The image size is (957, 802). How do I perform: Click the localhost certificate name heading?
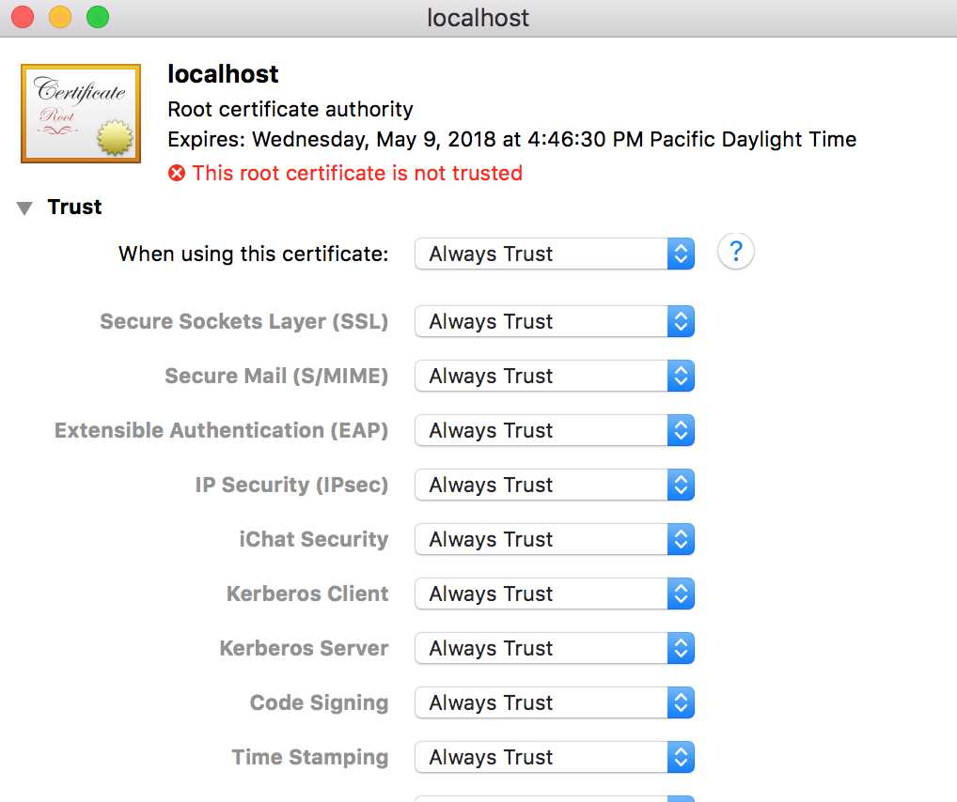(222, 74)
